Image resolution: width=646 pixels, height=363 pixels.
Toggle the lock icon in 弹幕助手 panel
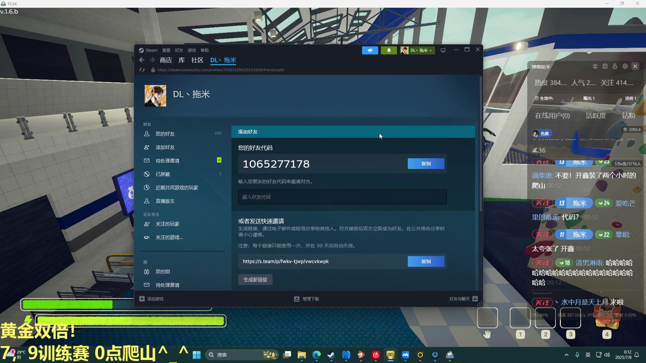point(615,66)
